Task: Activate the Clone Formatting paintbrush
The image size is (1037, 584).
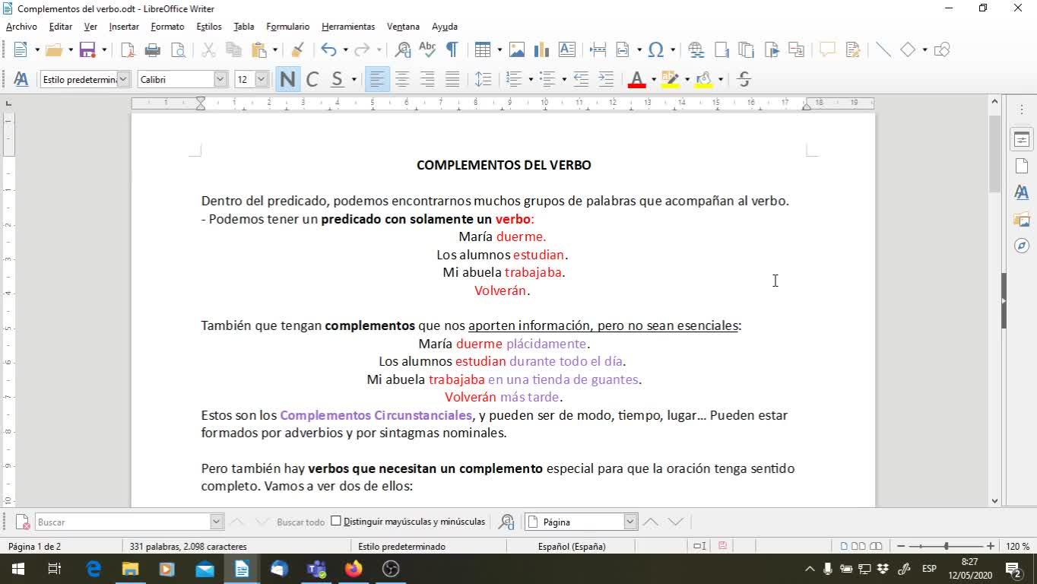Action: [298, 50]
